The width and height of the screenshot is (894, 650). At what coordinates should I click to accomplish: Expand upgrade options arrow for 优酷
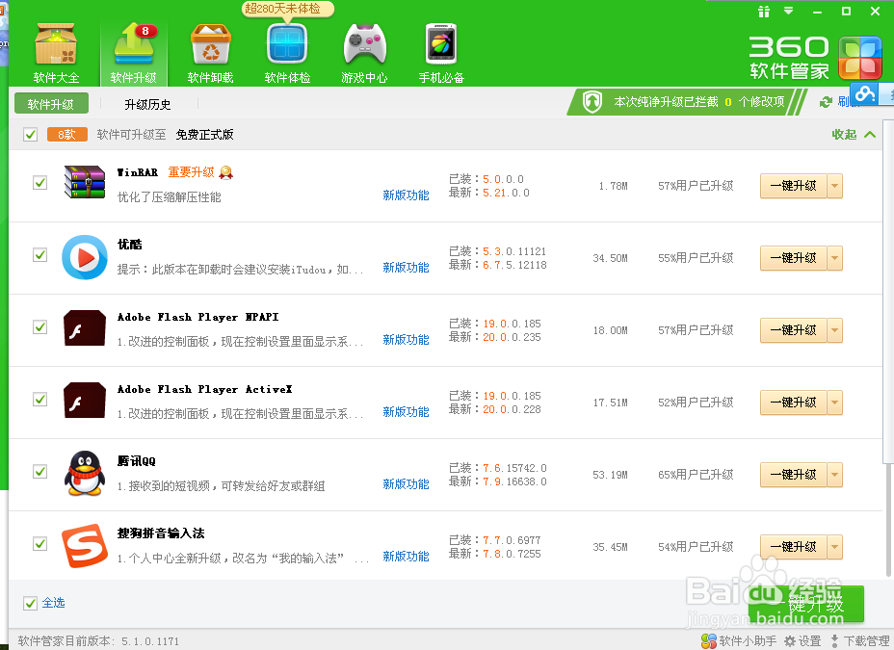[x=834, y=258]
